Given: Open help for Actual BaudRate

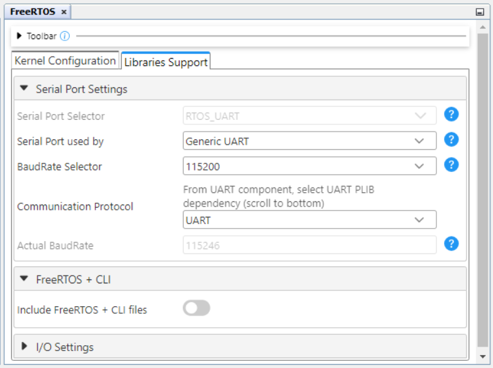Looking at the screenshot, I should [x=451, y=244].
